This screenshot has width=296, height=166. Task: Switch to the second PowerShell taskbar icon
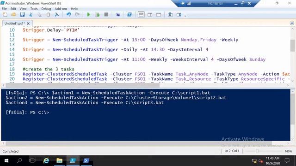[x=86, y=160]
